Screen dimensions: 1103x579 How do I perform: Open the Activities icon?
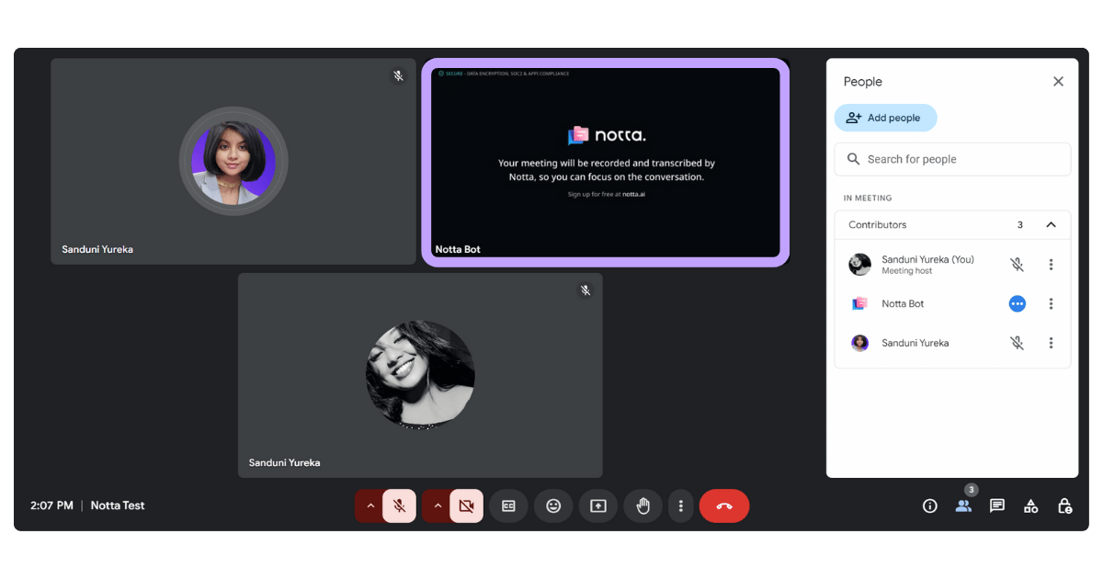pyautogui.click(x=1031, y=505)
